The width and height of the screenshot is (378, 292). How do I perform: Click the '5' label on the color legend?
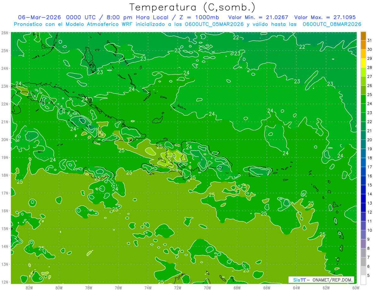pos(369,275)
